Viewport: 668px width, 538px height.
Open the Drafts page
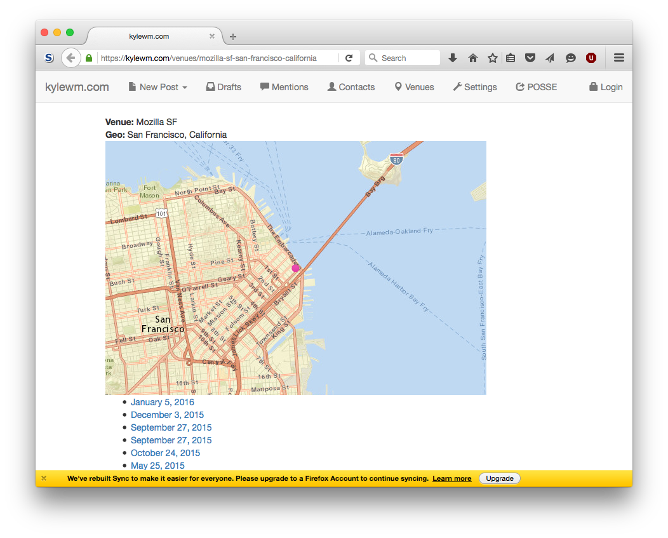(x=224, y=87)
